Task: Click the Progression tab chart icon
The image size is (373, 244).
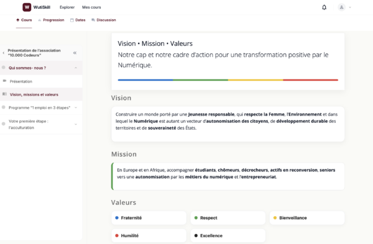Action: (40, 20)
